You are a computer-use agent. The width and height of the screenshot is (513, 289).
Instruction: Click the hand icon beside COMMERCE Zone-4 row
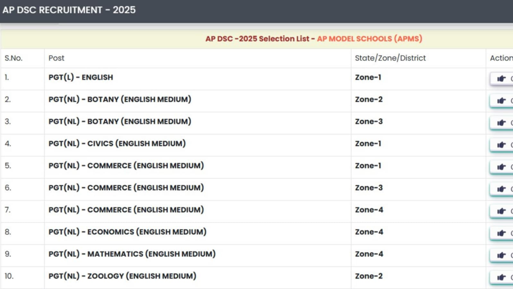[501, 211]
